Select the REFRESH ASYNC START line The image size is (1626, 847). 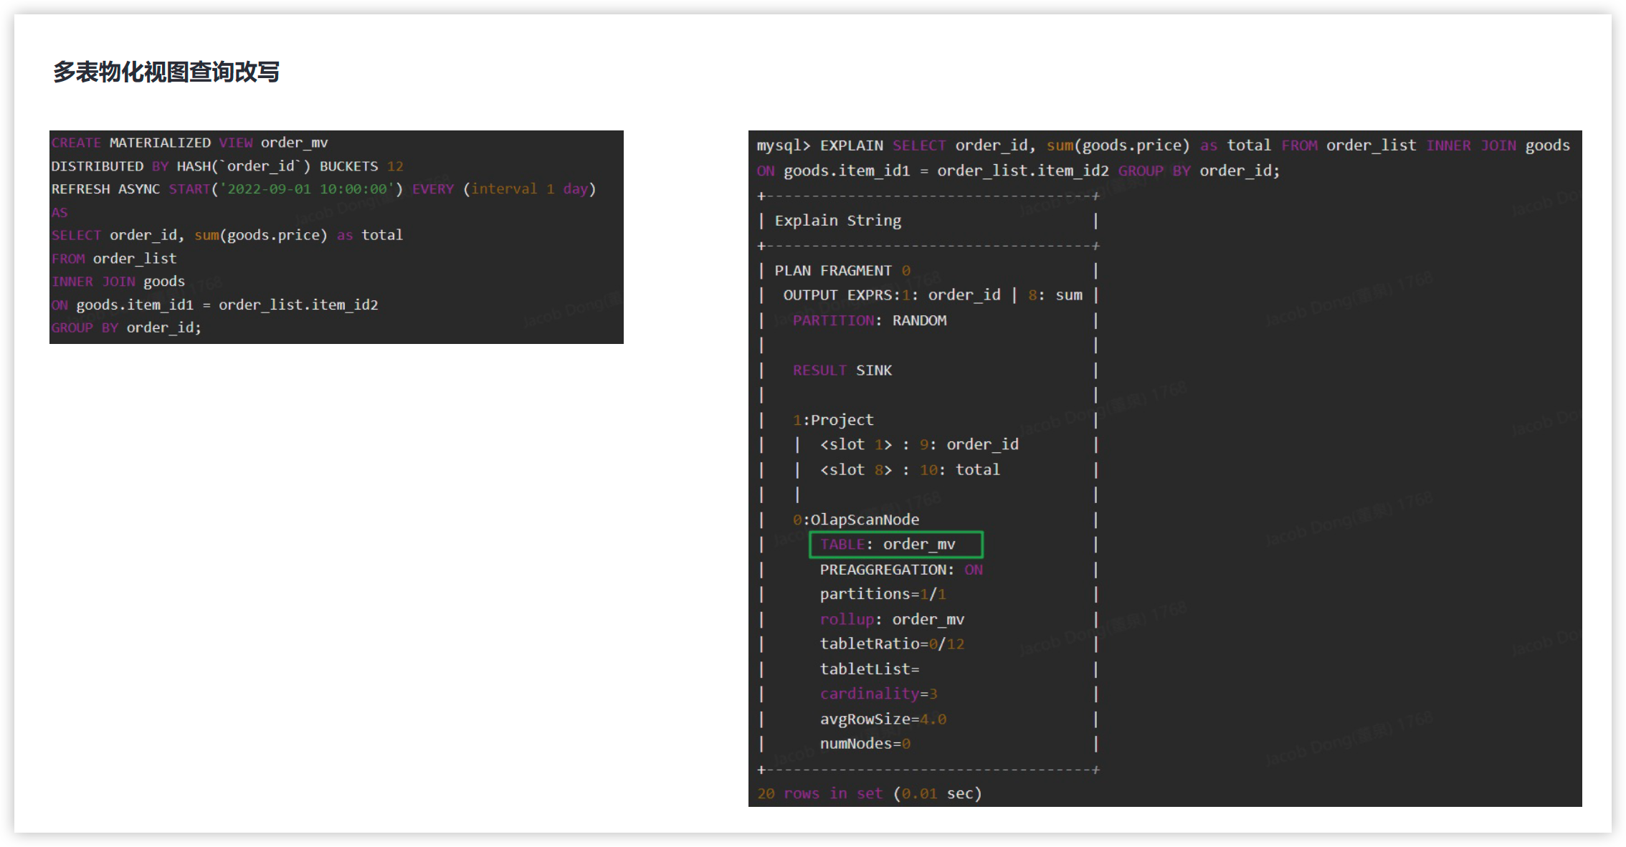coord(323,189)
